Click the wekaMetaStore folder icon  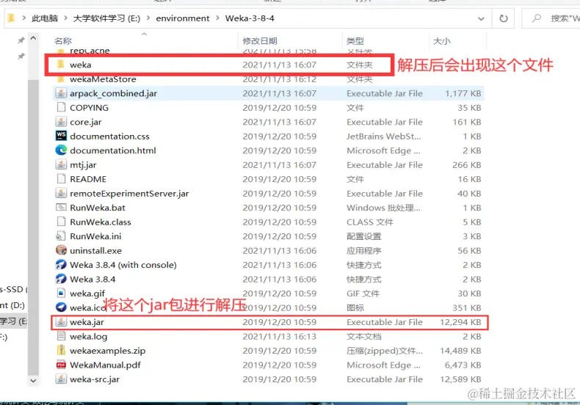coord(61,79)
